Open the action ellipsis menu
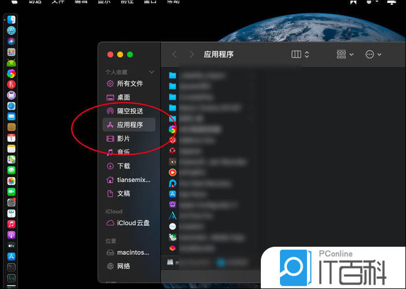Viewport: 406px width, 289px height. 373,54
